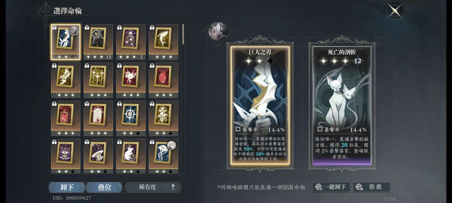Select the red heart card thumbnail
This screenshot has height=203, width=452.
[x=163, y=80]
